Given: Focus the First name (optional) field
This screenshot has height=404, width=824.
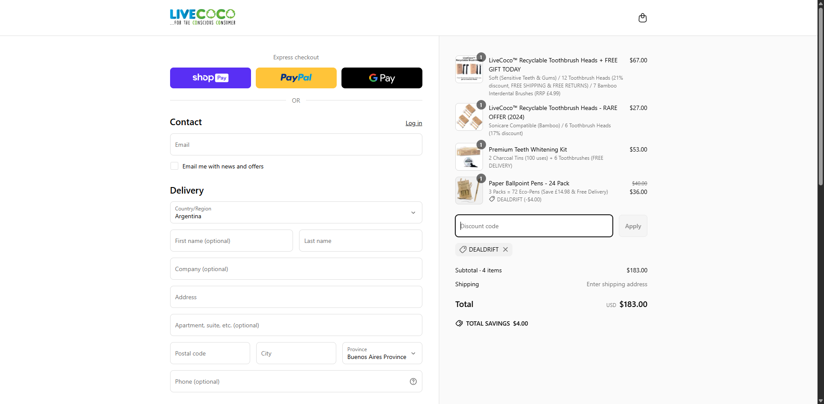Looking at the screenshot, I should [x=232, y=241].
